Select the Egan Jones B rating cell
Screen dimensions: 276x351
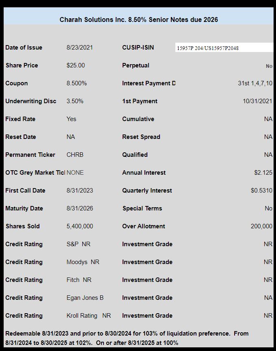85,298
